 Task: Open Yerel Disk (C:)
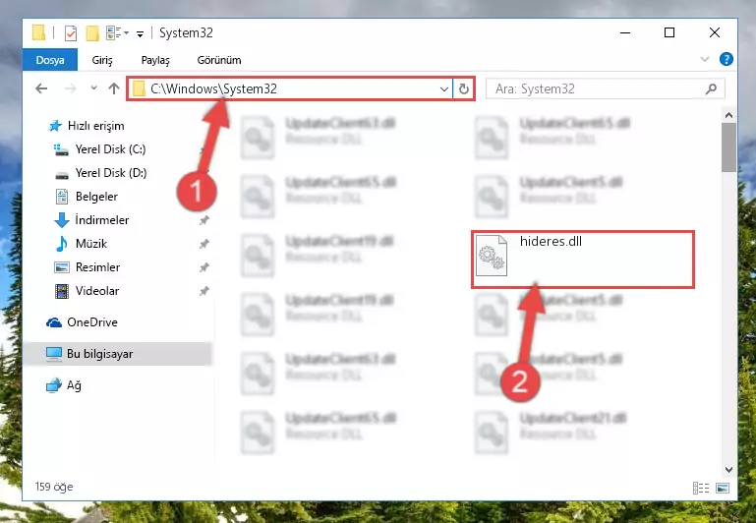coord(110,149)
